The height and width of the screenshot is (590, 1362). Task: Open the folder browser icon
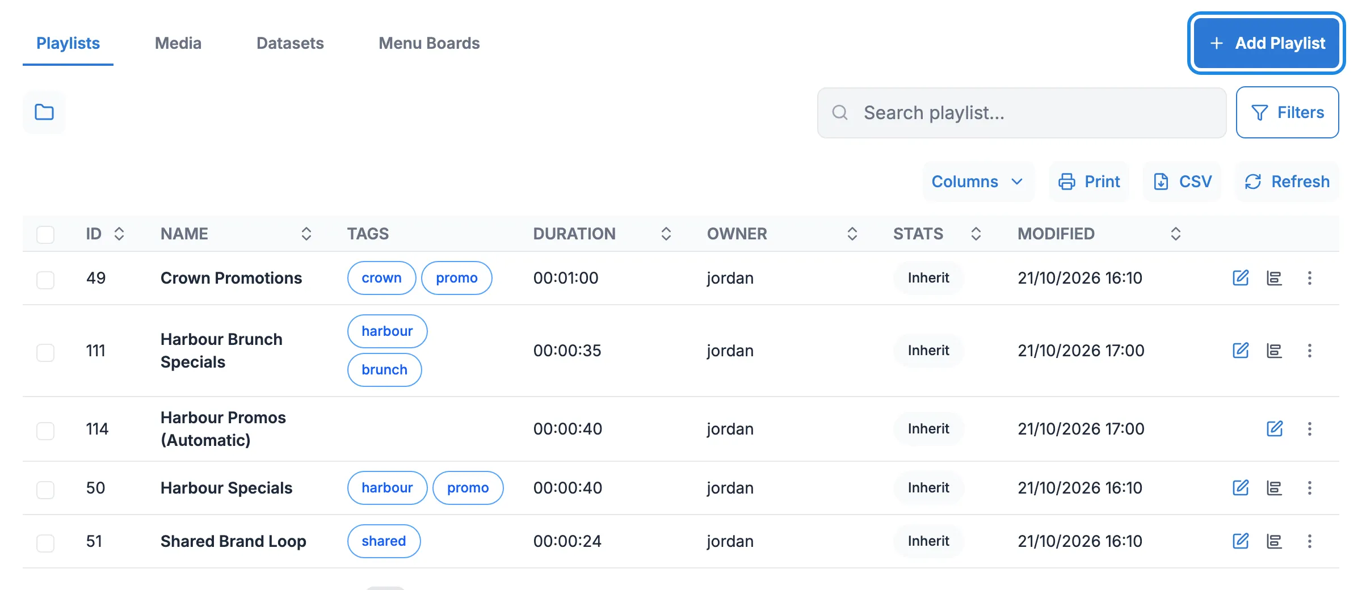44,112
